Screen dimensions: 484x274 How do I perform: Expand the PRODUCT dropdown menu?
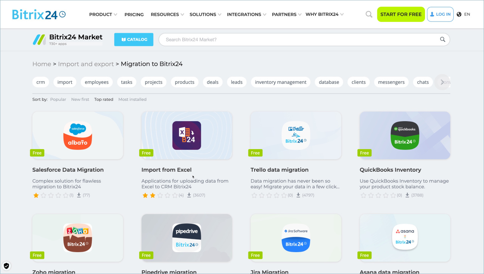tap(103, 14)
